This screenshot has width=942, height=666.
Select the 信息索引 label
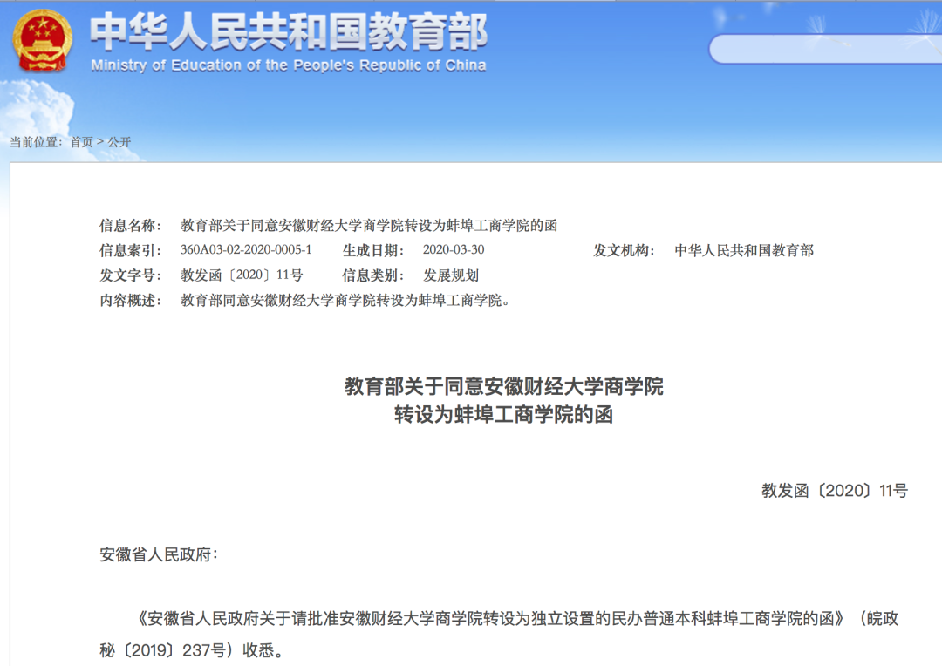130,250
